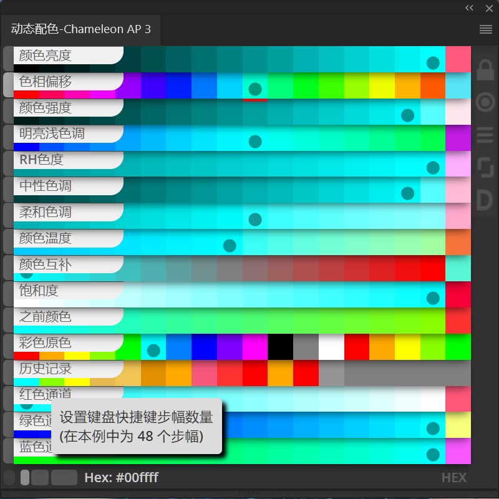The height and width of the screenshot is (499, 499).
Task: Pick the yellow swatch in 色相偏移 row
Action: tap(382, 85)
